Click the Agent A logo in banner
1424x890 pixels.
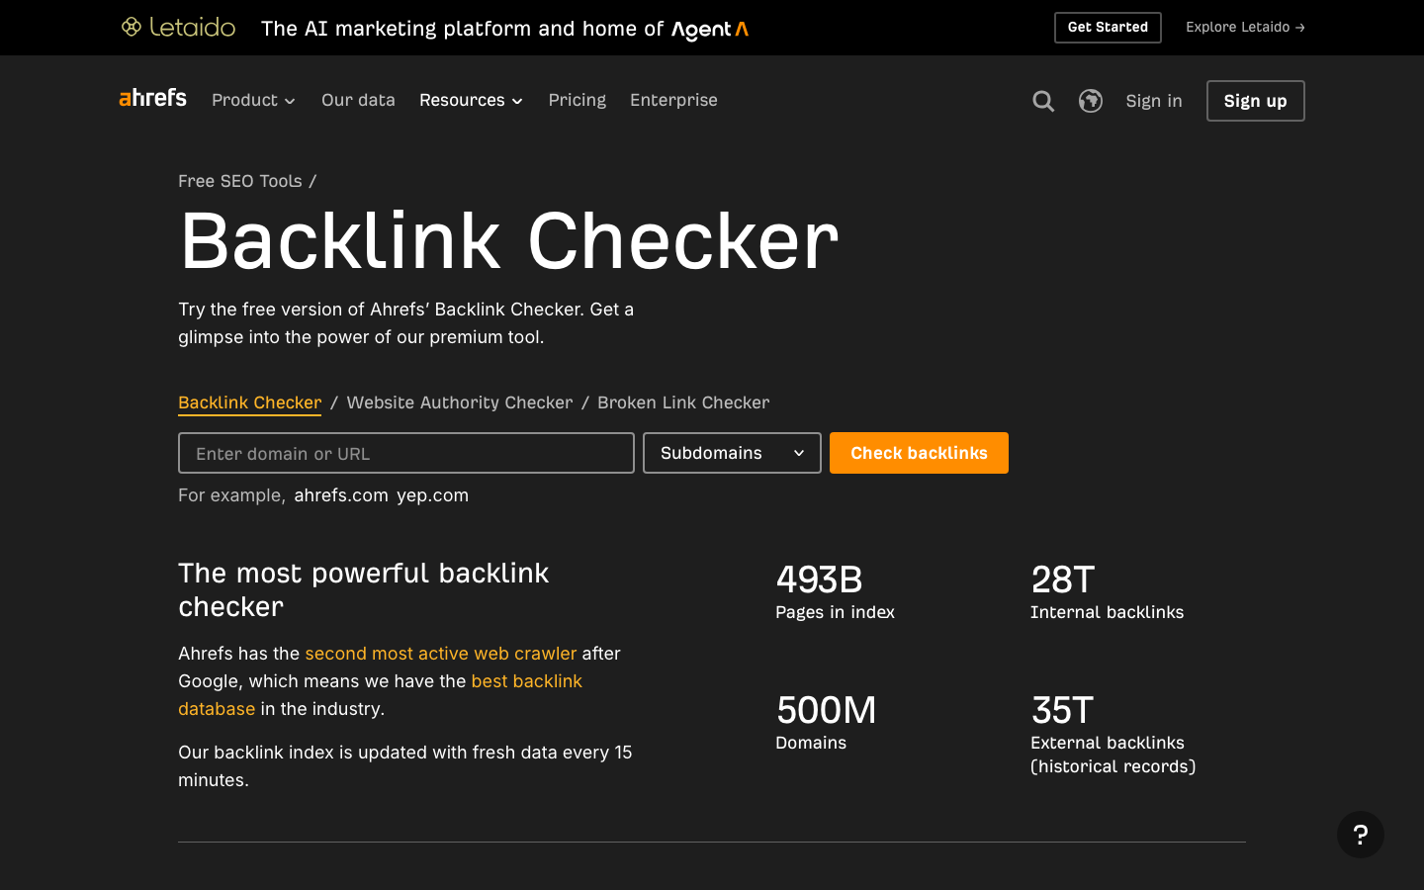[x=710, y=30]
